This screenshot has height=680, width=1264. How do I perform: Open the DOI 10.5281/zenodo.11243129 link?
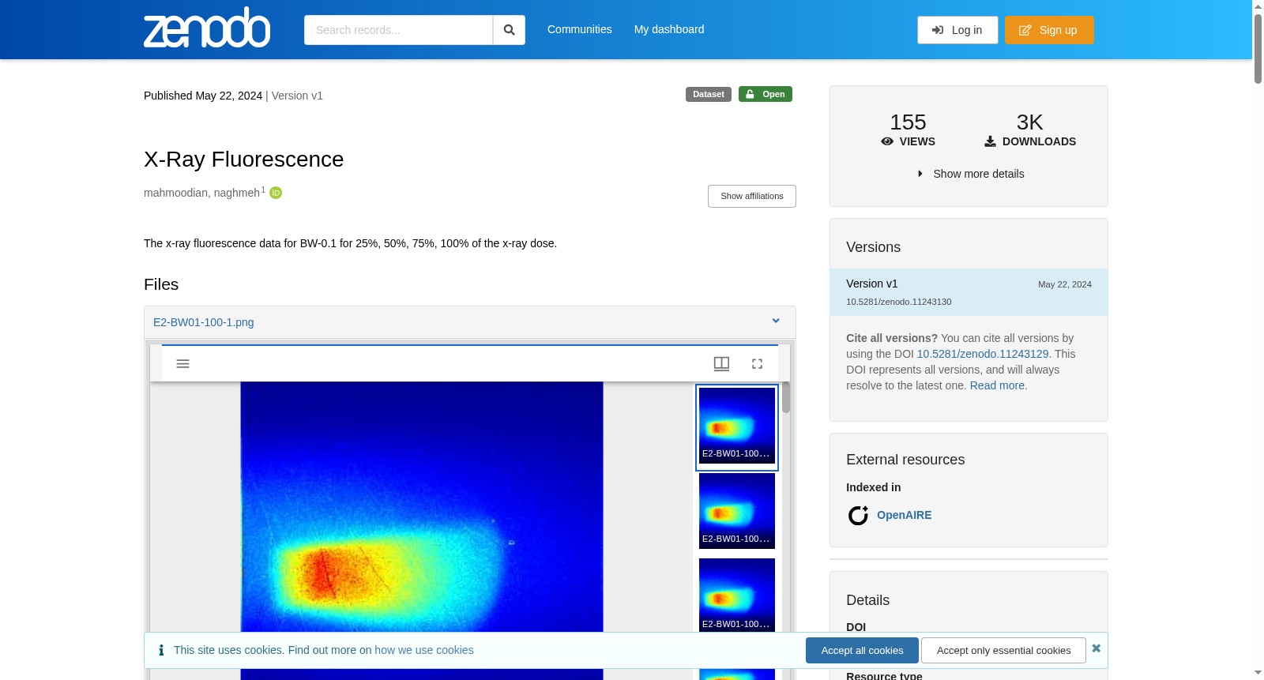tap(983, 354)
